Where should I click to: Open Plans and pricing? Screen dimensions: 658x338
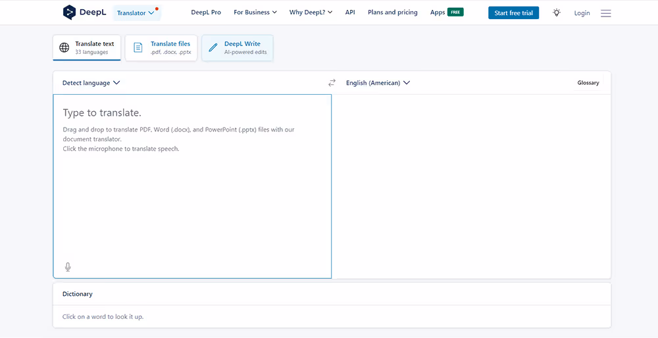click(x=392, y=12)
